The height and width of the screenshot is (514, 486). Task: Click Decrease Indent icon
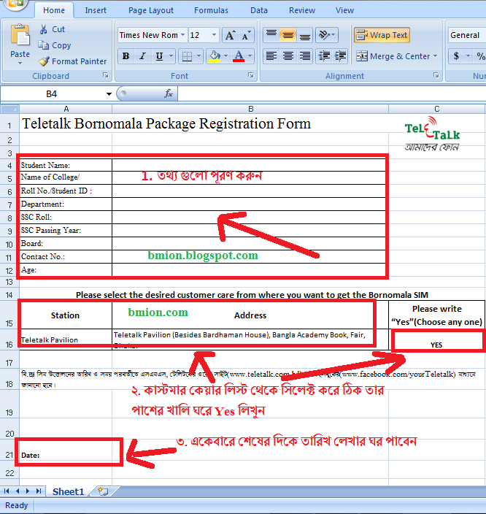(x=324, y=56)
